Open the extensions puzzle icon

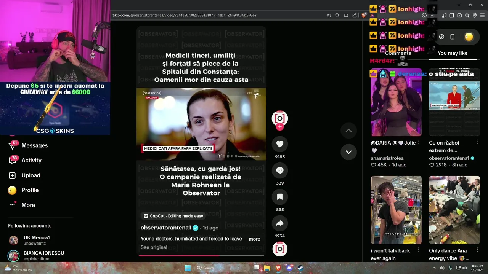point(424,15)
